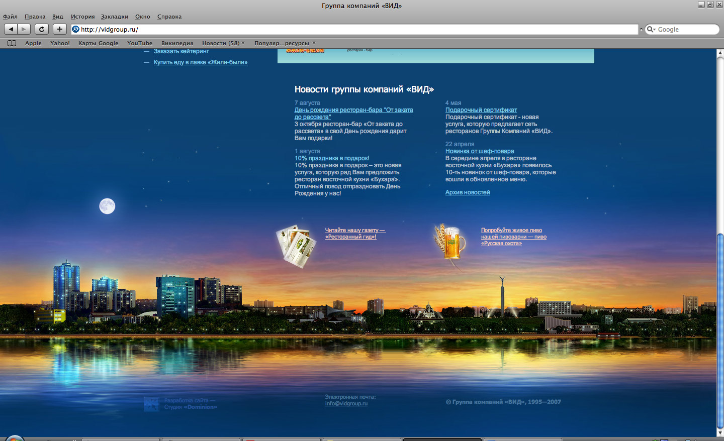Screen dimensions: 724x441
Task: Open the Файл menu
Action: coord(10,17)
